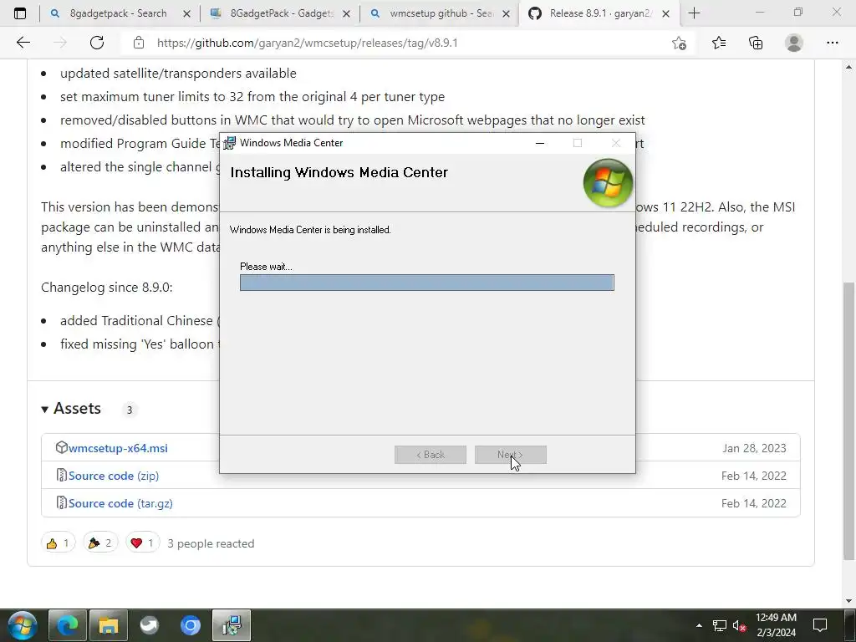Collapse the Assets section triangle
The image size is (856, 642).
tap(45, 409)
